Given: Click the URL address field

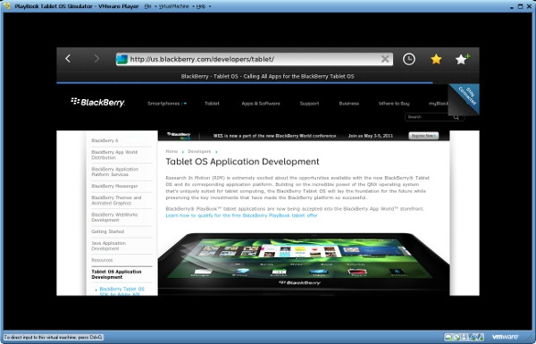Looking at the screenshot, I should coord(255,59).
